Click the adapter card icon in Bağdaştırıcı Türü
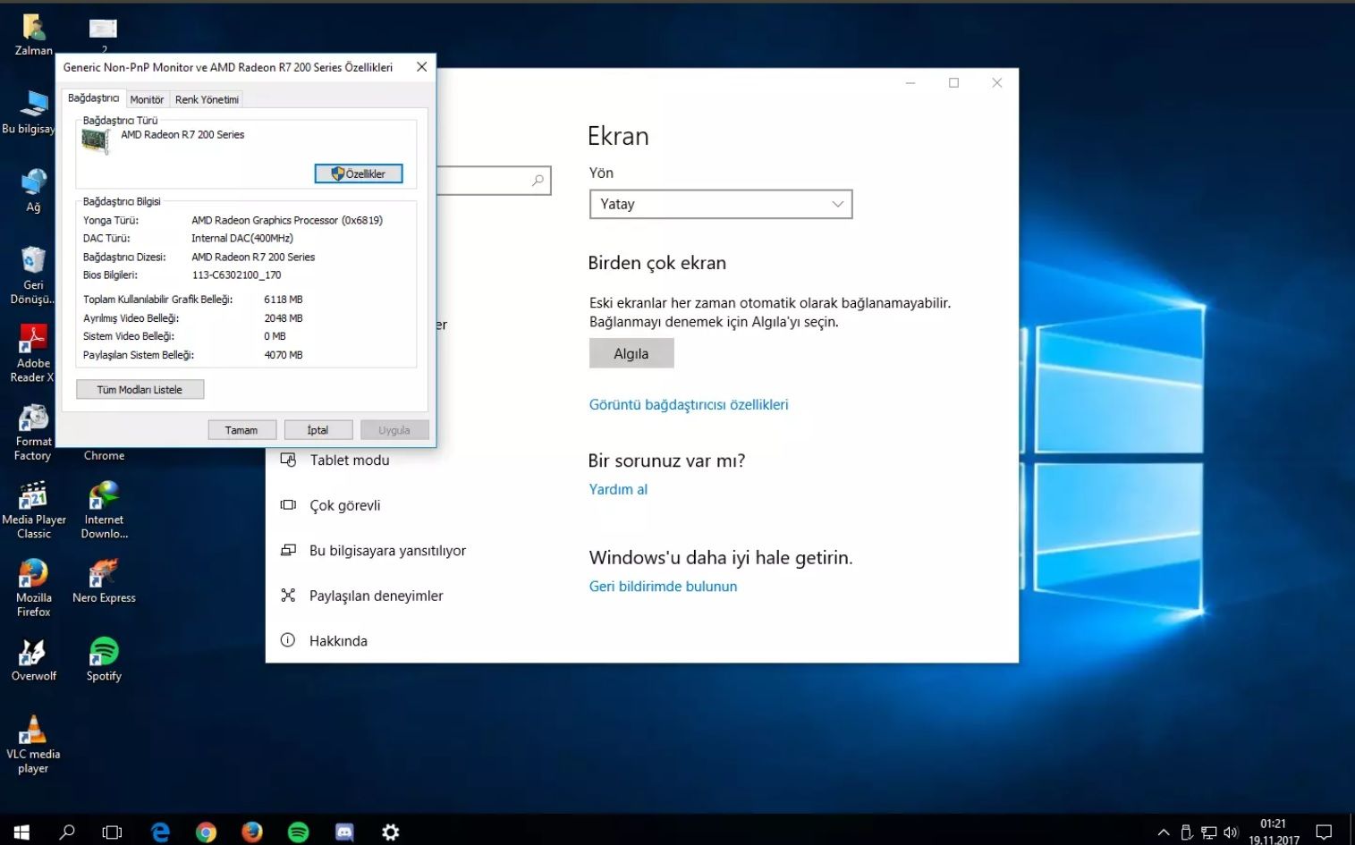The height and width of the screenshot is (845, 1355). click(x=95, y=140)
